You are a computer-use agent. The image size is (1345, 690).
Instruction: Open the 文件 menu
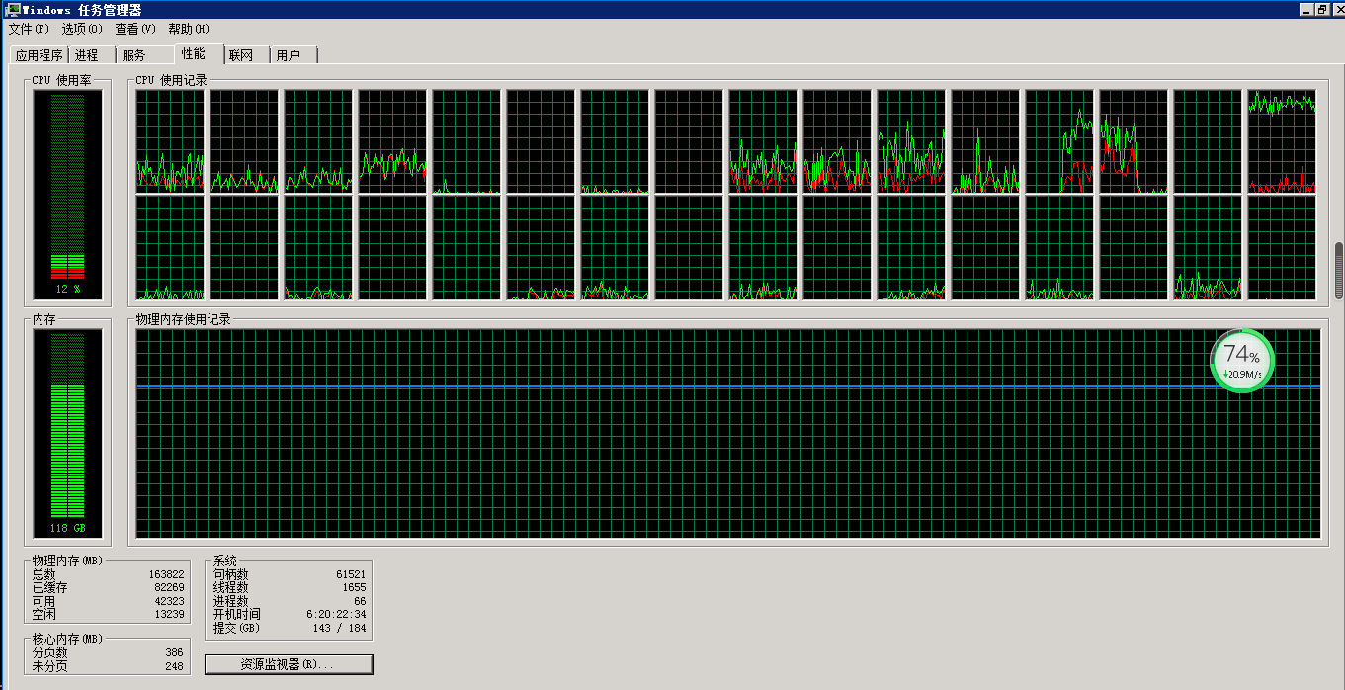[29, 29]
